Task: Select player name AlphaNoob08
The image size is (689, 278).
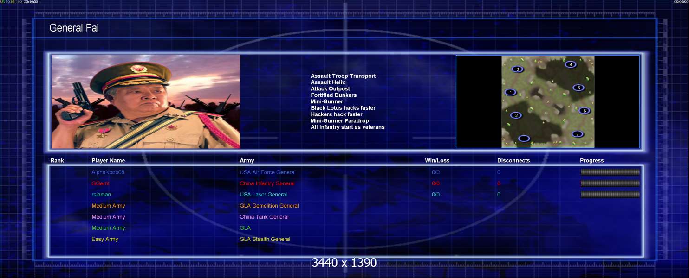Action: pyautogui.click(x=108, y=172)
